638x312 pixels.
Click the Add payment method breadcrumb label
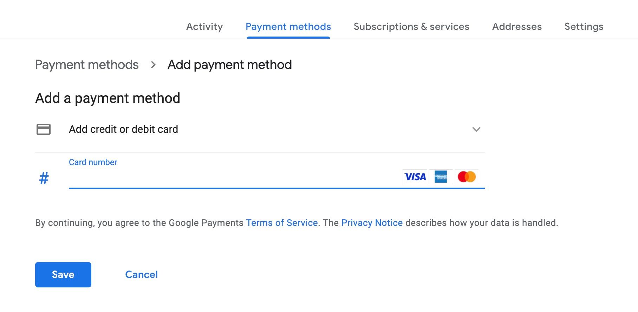coord(230,65)
